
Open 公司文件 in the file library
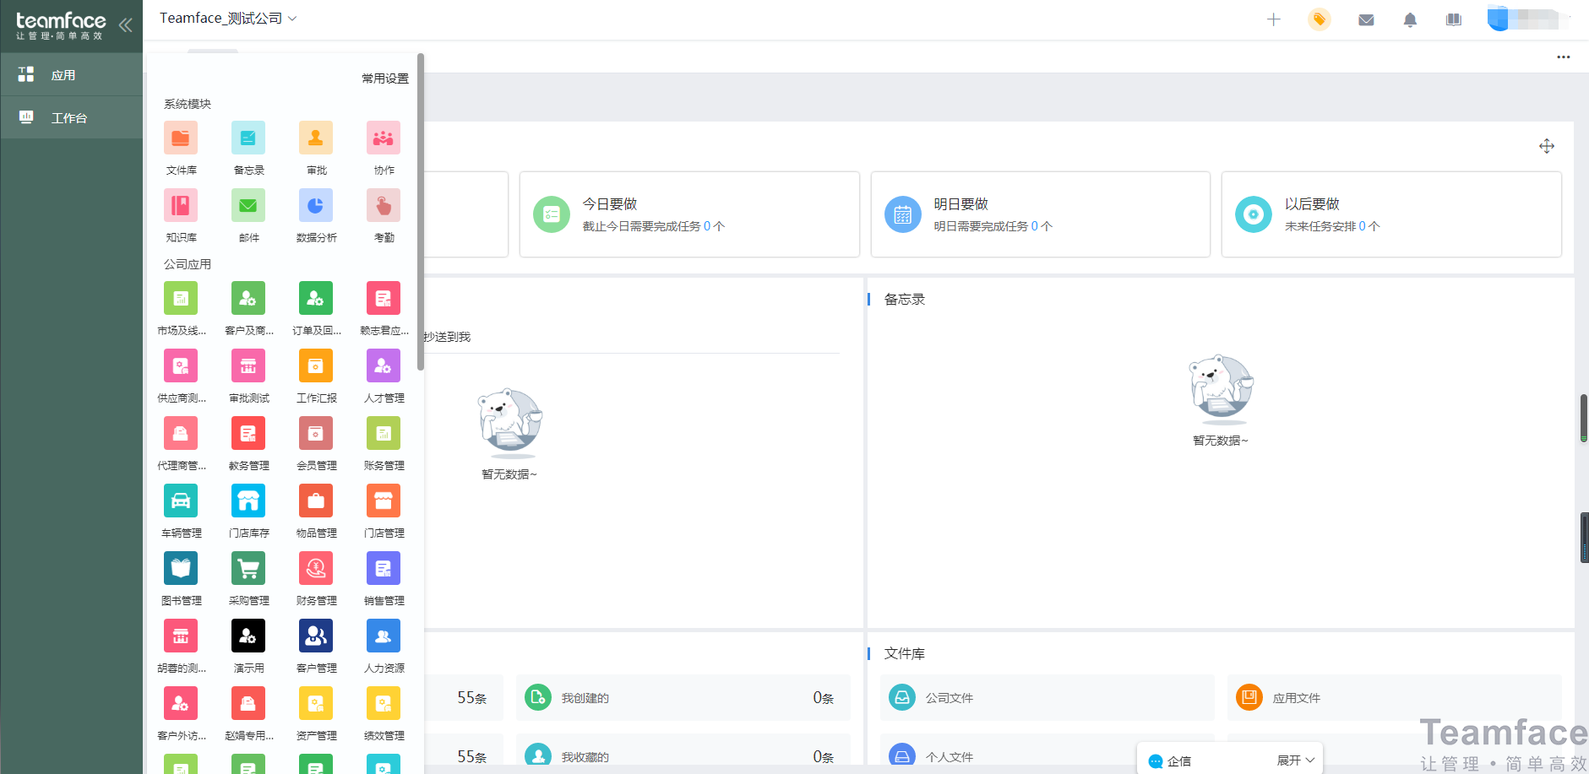coord(949,698)
